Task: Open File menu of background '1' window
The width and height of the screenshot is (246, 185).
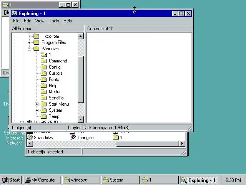Action: coord(7,12)
